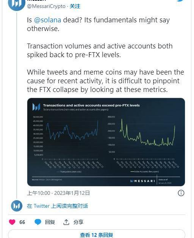Click the small Messari avatar beside conversation link

tap(17, 206)
